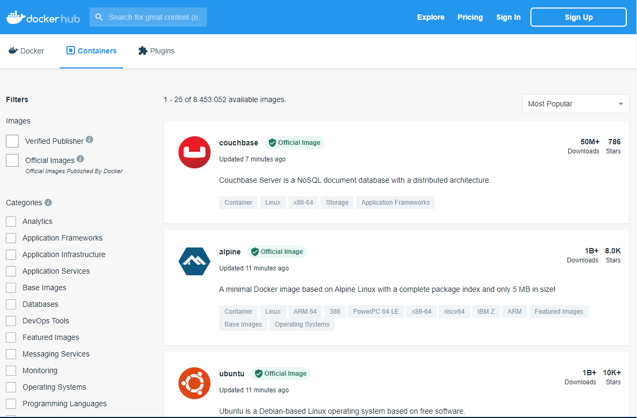
Task: Click couchbase 50M+ Downloads count
Action: pos(583,146)
